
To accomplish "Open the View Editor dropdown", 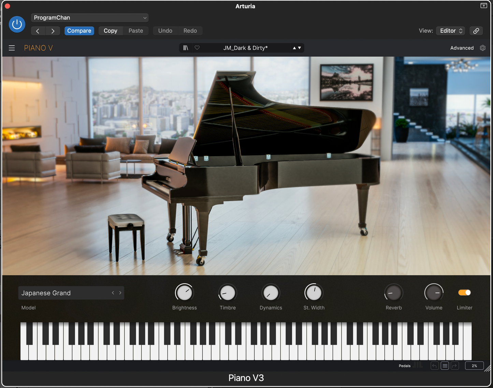I will tap(451, 31).
